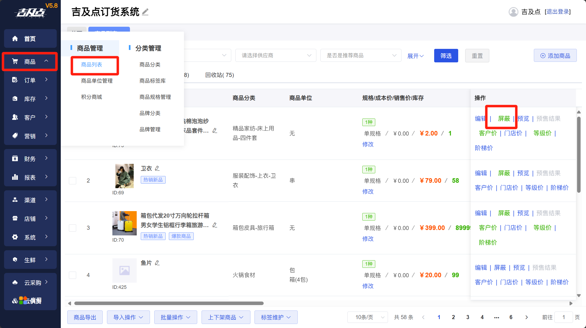The width and height of the screenshot is (586, 328).
Task: Expand the 批量操作 bulk actions dropdown
Action: pos(175,317)
